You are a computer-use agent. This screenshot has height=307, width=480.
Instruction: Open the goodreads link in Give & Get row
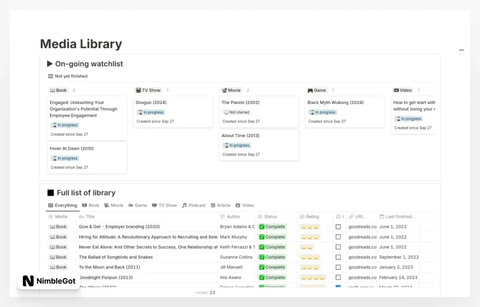[x=362, y=227]
